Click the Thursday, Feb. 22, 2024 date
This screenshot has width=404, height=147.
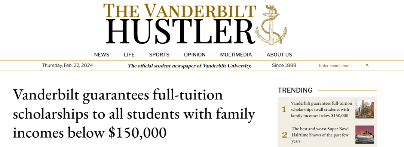[67, 65]
